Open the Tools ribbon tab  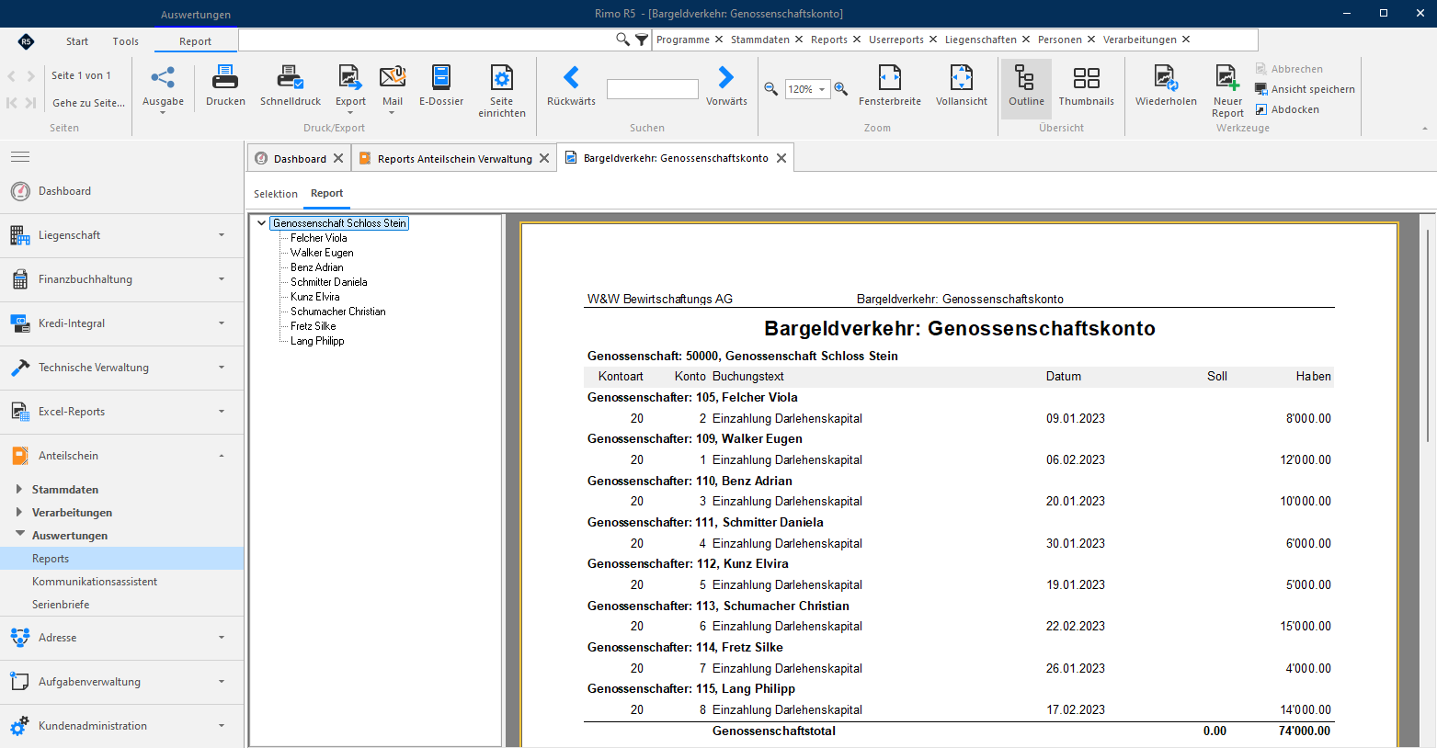click(126, 40)
